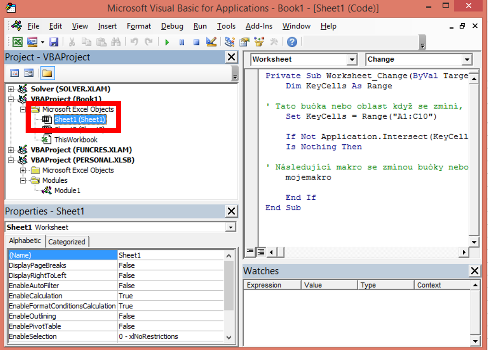
Task: Select the EnableSelection property row
Action: [x=116, y=337]
